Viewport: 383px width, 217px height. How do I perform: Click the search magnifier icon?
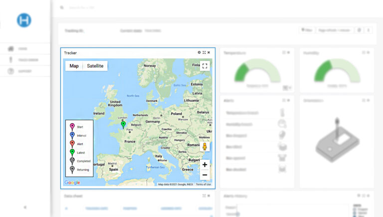pos(62,7)
